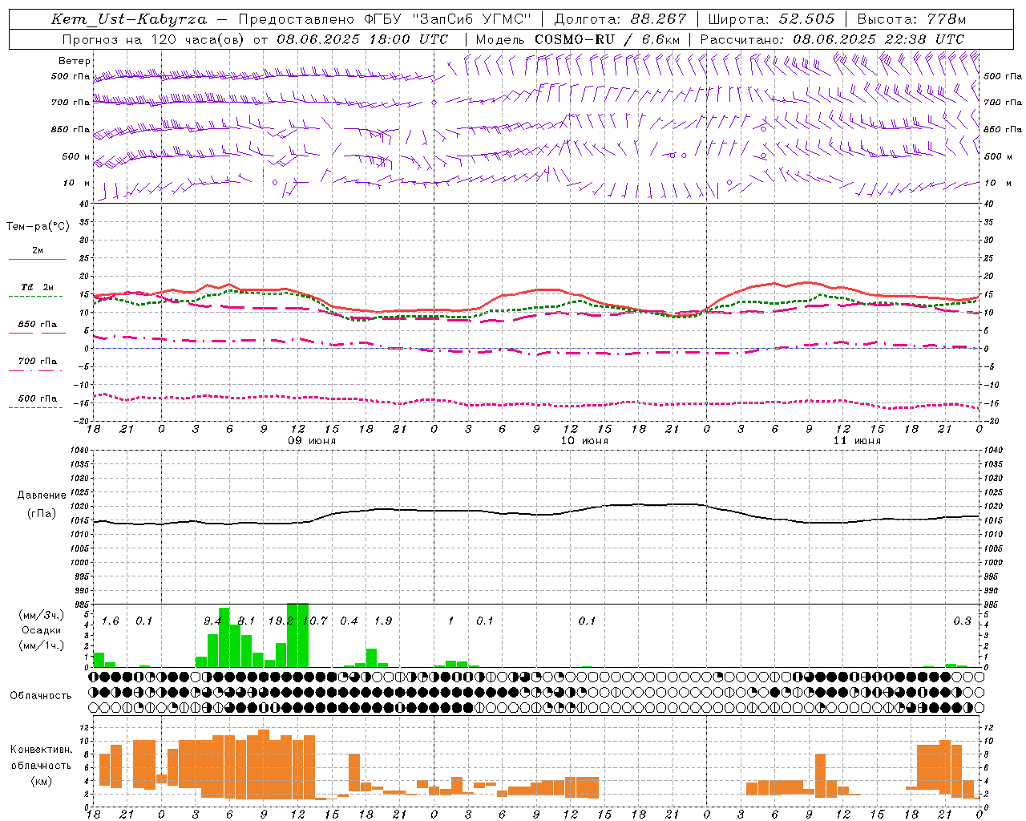Viewport: 1026px width, 821px height.
Task: Click the "500 м" wind level label on left
Action: tap(76, 157)
